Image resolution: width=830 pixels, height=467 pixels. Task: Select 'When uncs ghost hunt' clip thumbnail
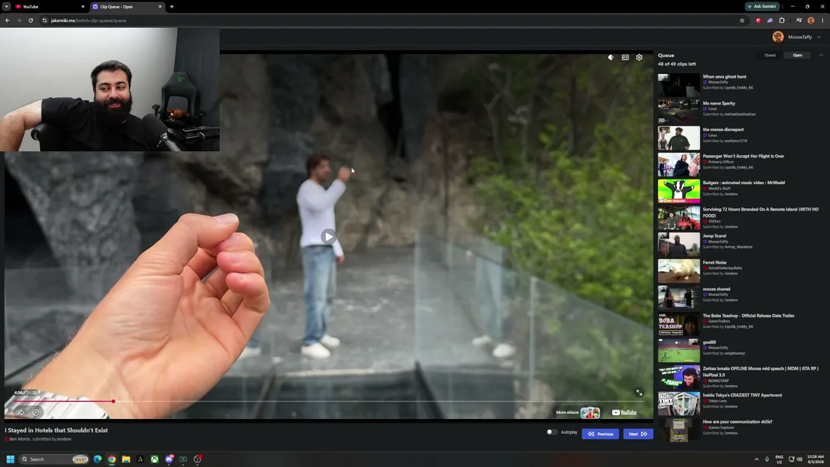(x=679, y=85)
